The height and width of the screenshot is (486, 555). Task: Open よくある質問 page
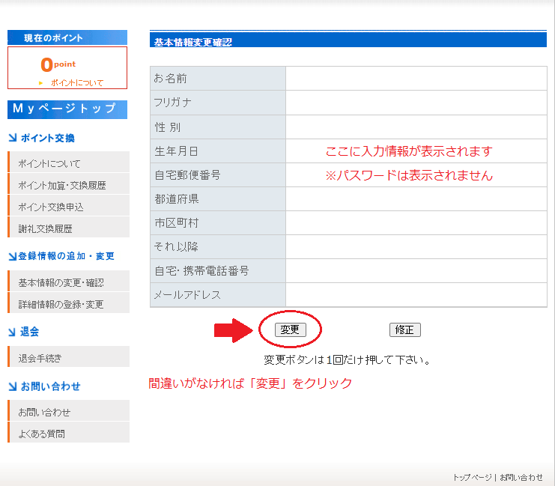[69, 434]
